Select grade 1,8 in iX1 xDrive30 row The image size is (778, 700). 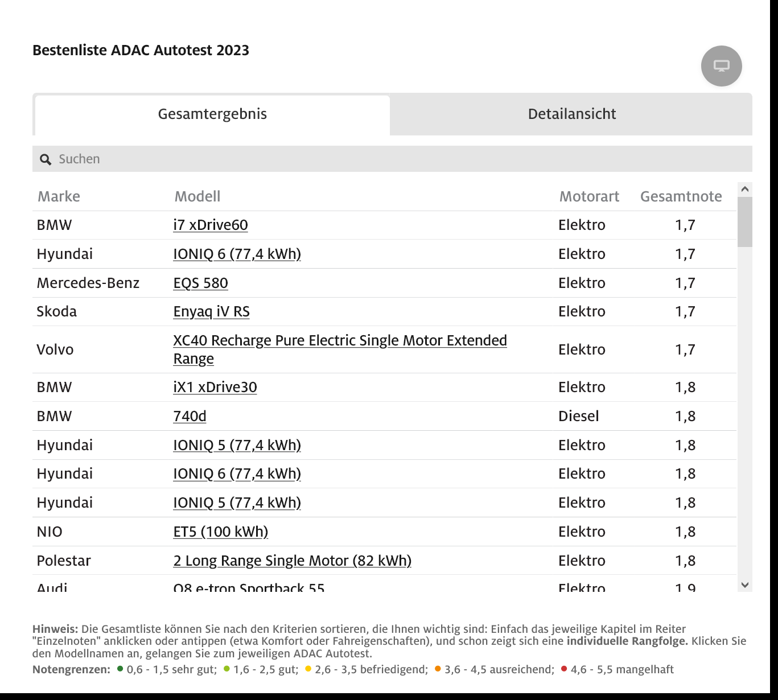(685, 387)
